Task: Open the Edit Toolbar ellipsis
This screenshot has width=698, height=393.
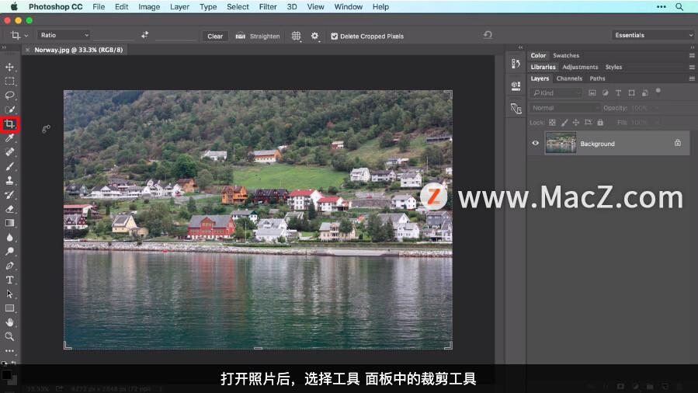Action: (x=9, y=351)
